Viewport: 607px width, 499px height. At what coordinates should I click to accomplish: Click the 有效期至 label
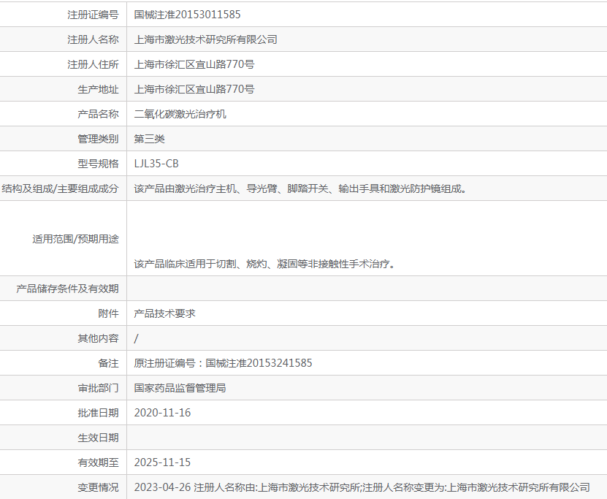[98, 462]
